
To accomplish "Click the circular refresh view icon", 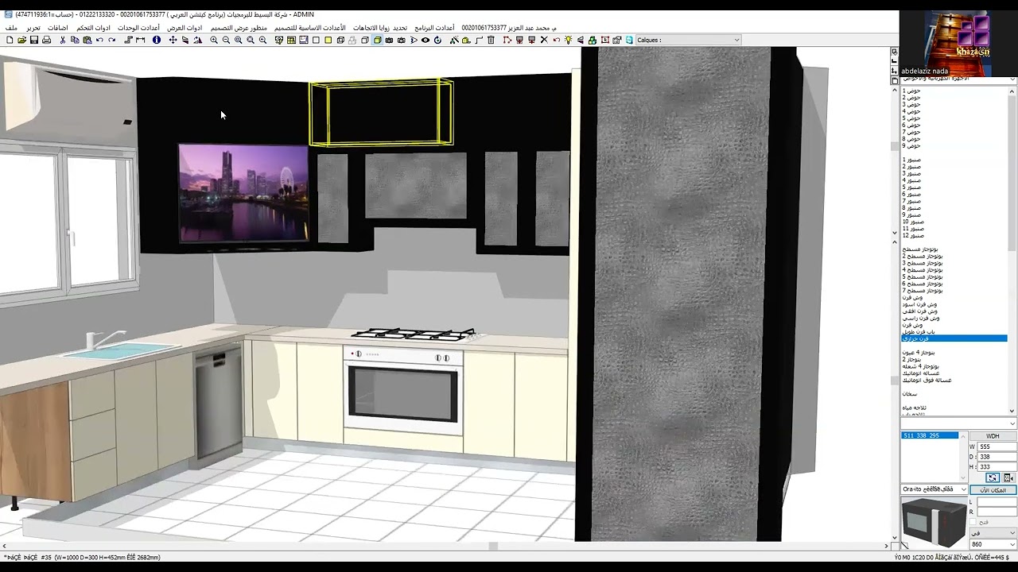I will click(437, 40).
